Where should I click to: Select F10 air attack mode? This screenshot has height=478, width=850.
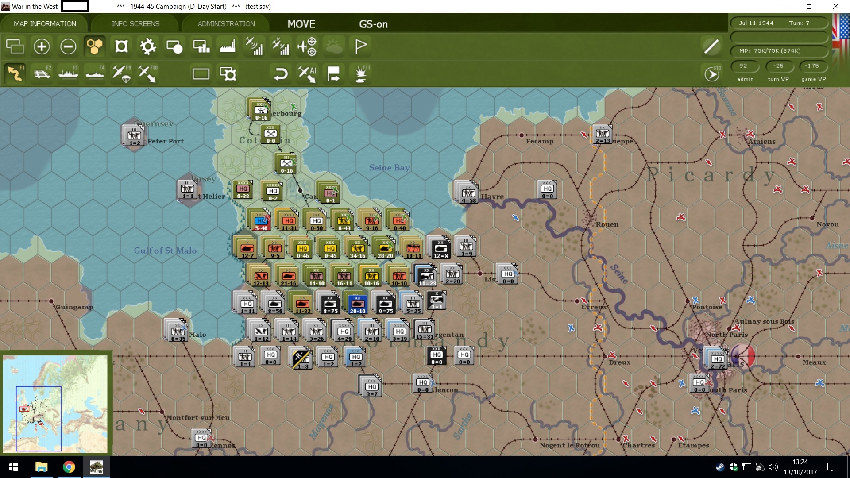[147, 73]
